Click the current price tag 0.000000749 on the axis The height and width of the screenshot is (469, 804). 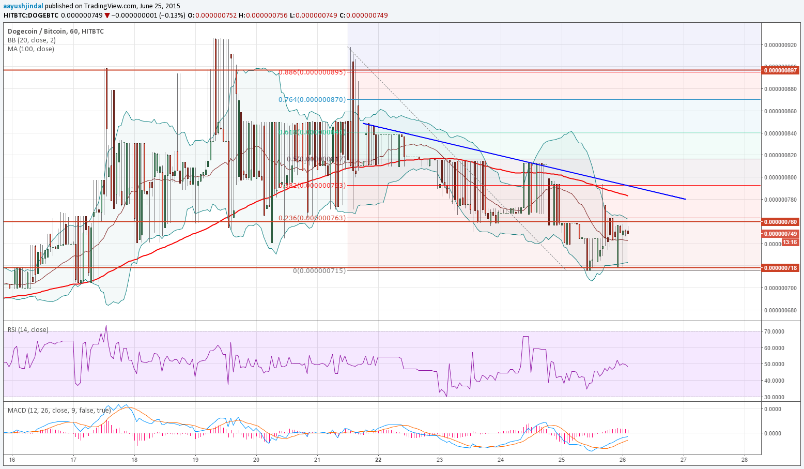[781, 234]
